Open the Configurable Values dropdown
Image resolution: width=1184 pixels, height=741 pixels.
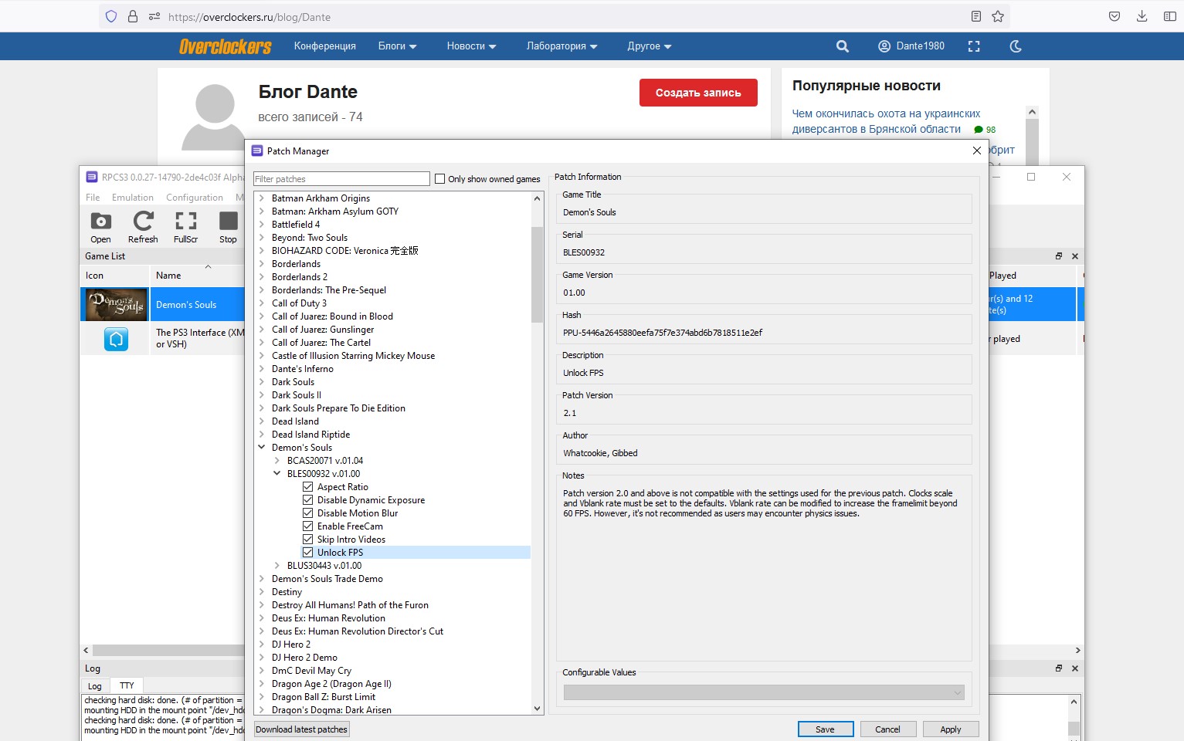point(764,692)
